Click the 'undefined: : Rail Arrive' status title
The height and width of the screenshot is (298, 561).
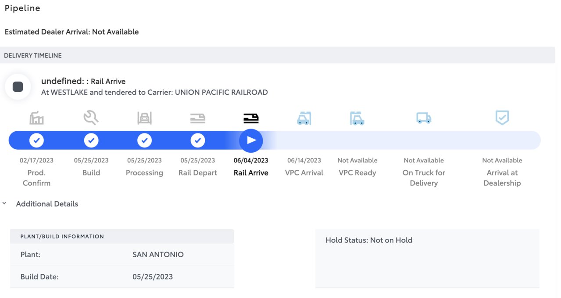pos(83,81)
